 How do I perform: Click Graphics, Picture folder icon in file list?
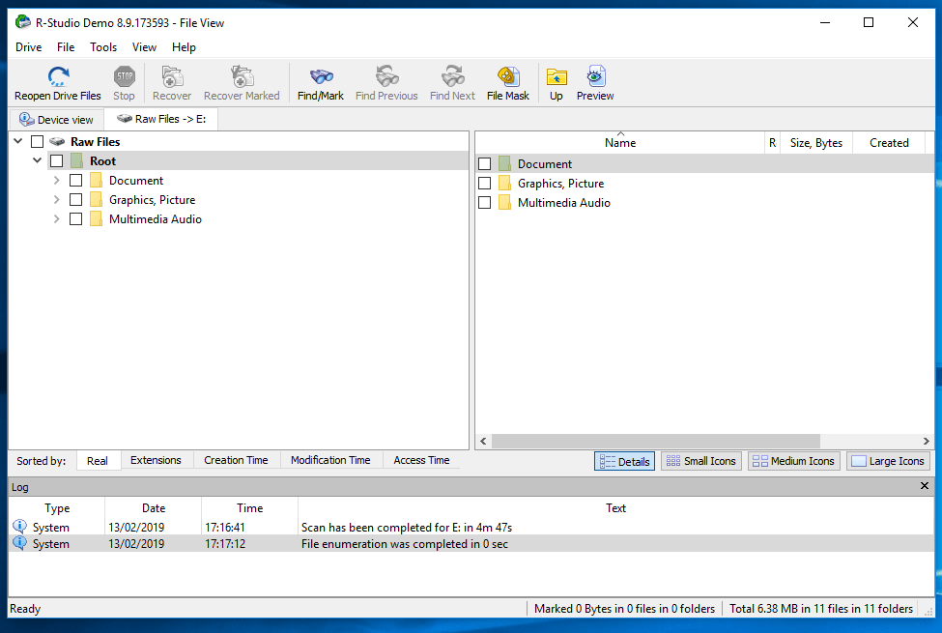tap(504, 184)
